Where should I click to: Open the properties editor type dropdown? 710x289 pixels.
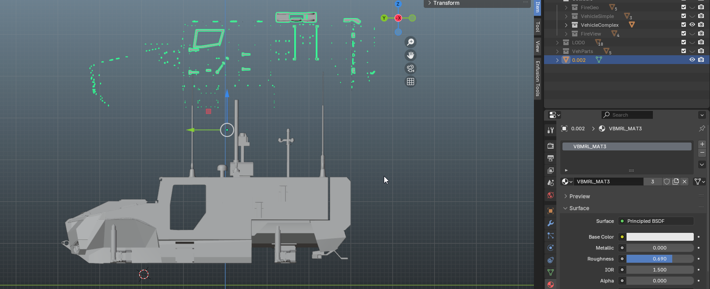point(555,115)
